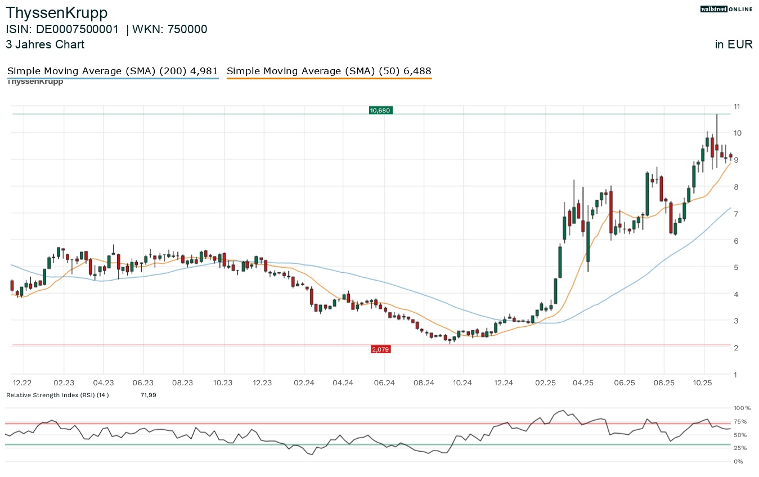
Task: Toggle the SMA (50) legend entry
Action: point(329,71)
